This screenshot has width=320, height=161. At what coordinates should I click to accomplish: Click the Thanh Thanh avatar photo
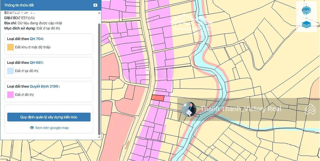[189, 109]
